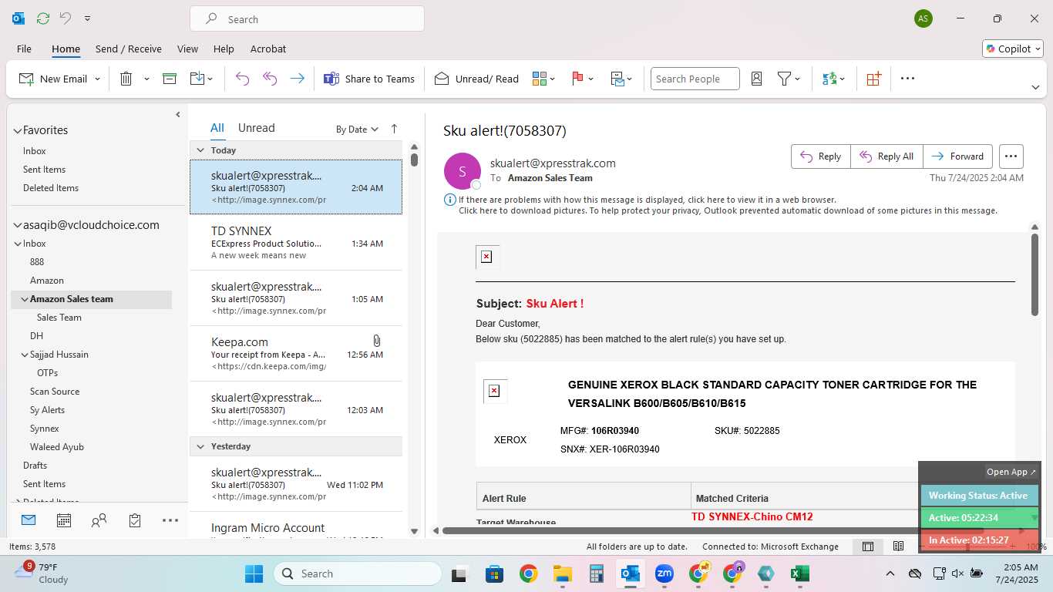Open Customize Quick Access Toolbar dropdown
The image size is (1053, 592).
87,18
